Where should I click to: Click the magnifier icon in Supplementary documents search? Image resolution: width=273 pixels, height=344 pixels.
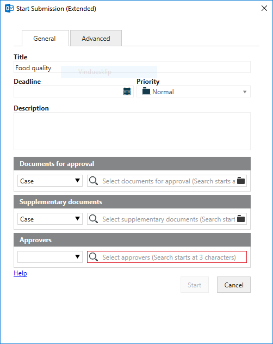point(94,219)
